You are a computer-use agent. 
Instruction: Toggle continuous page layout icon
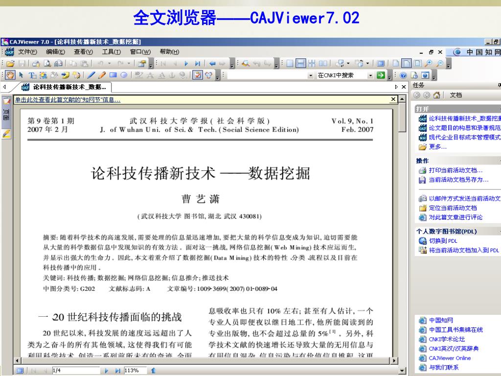[x=301, y=63]
